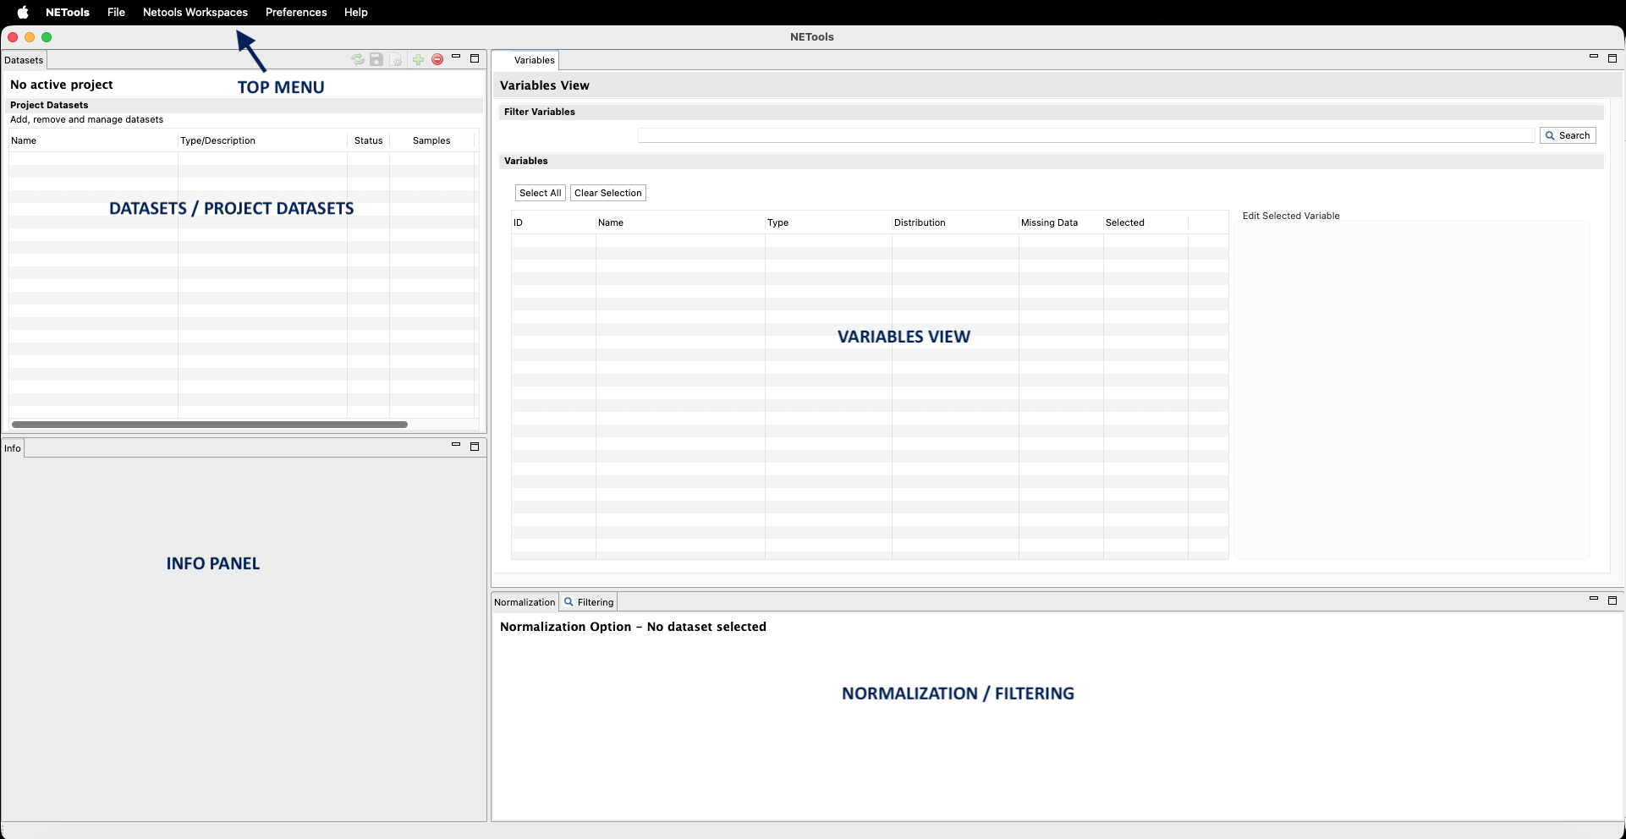The height and width of the screenshot is (839, 1626).
Task: Maximize the Info panel
Action: click(x=475, y=446)
